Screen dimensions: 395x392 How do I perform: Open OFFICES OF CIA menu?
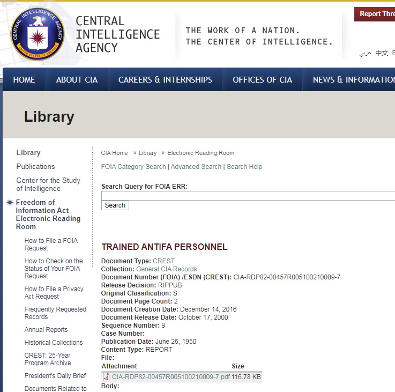pos(262,80)
